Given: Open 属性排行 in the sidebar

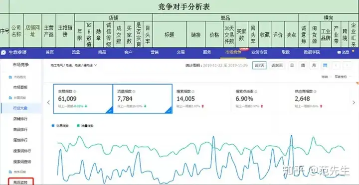Looking at the screenshot, I should pos(20,140).
